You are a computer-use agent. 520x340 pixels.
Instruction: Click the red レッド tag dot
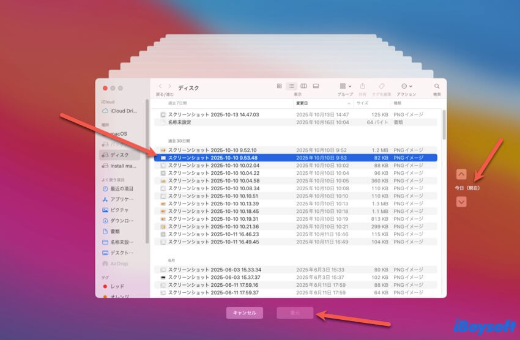pyautogui.click(x=105, y=286)
